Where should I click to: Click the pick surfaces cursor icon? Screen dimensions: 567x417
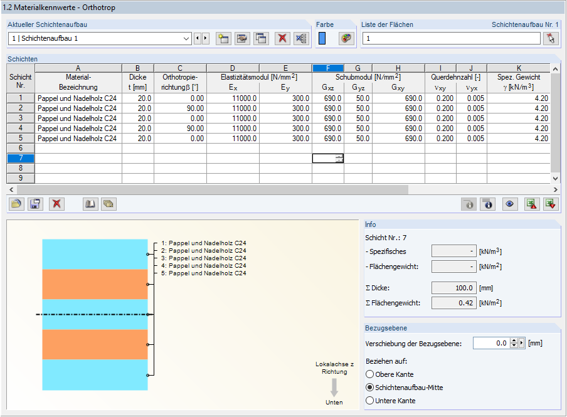pos(551,38)
